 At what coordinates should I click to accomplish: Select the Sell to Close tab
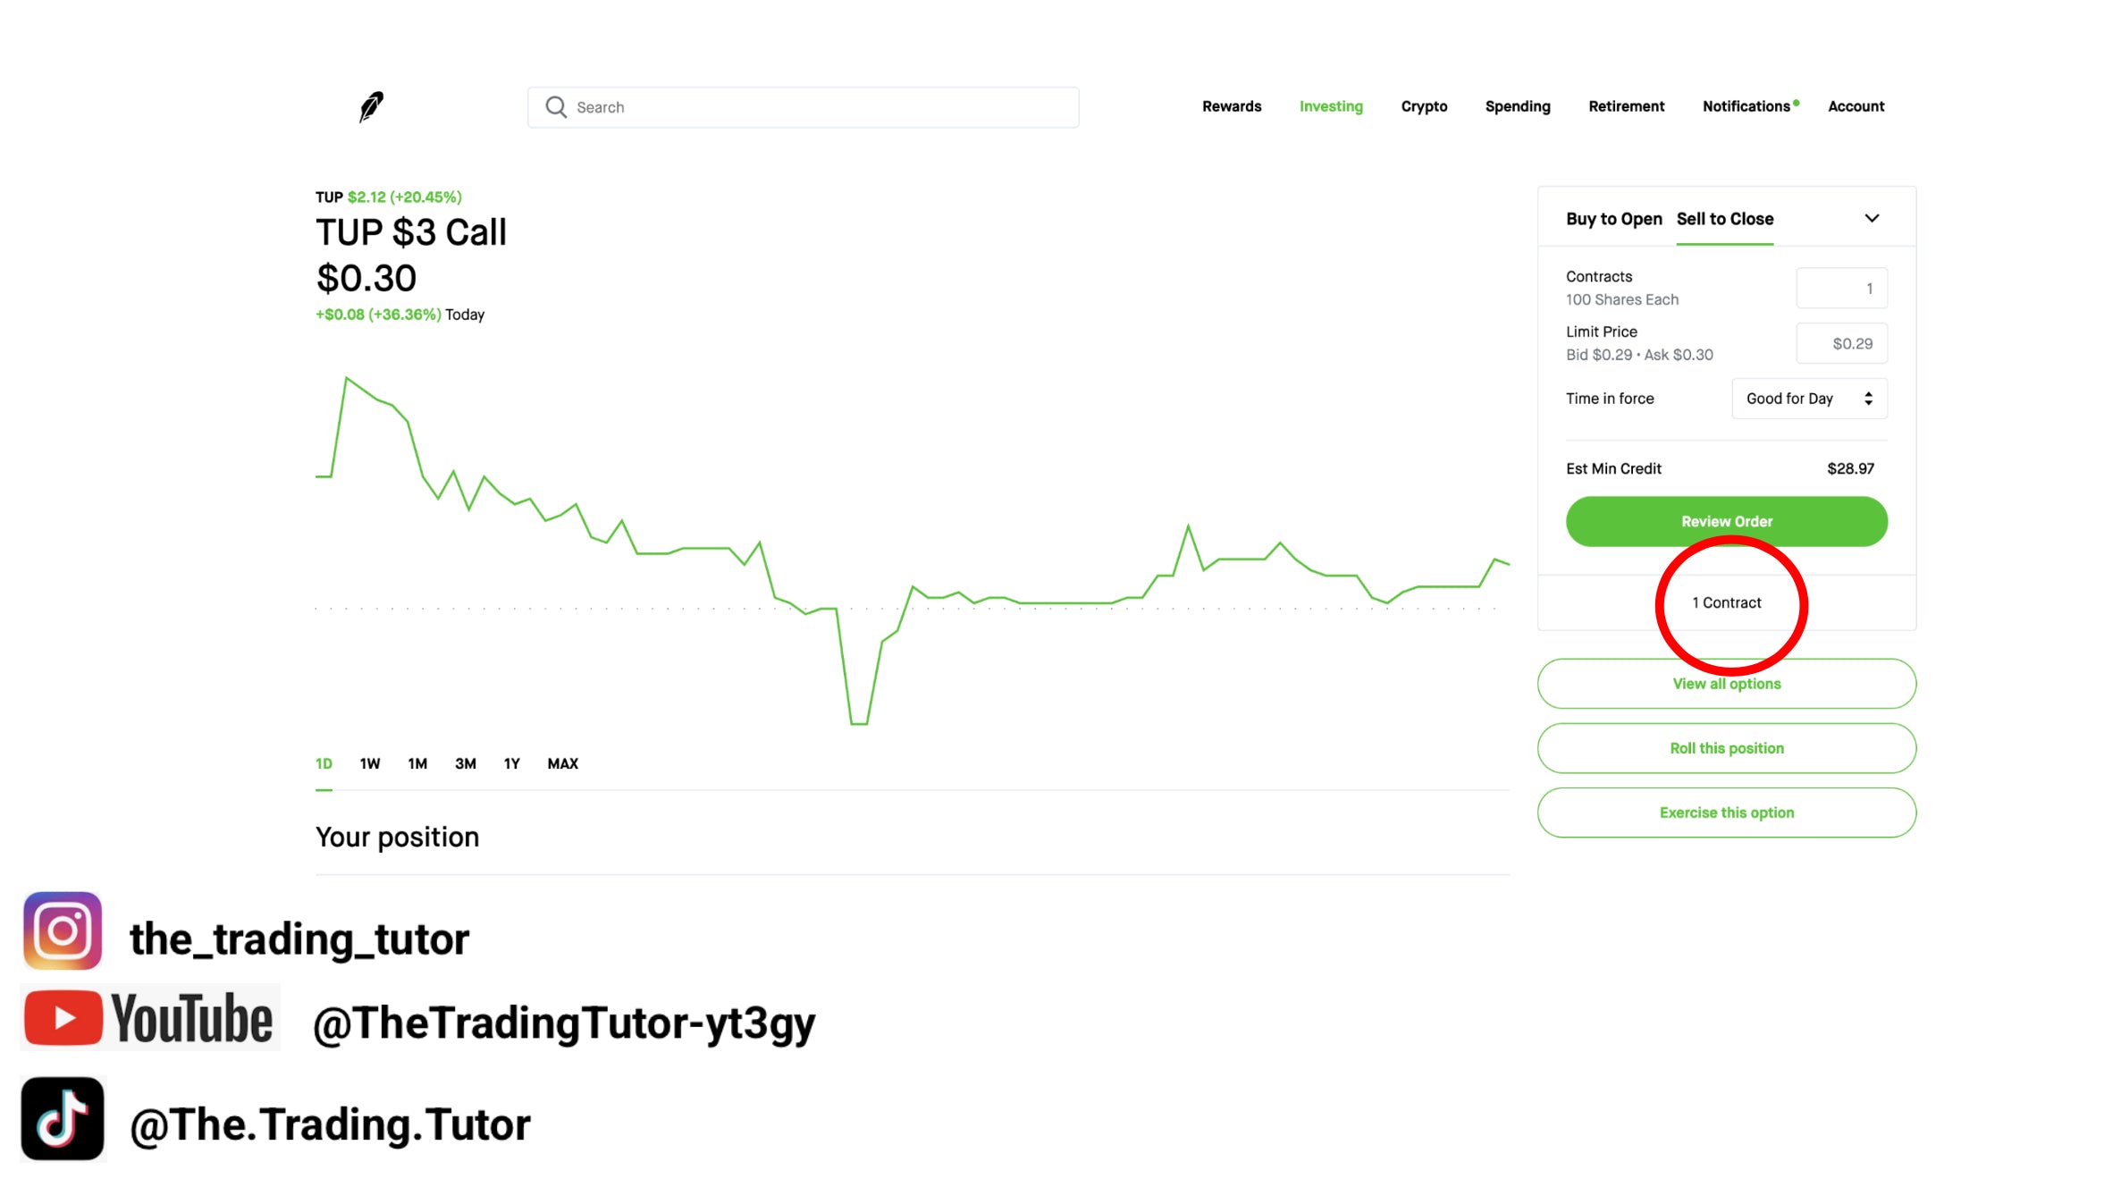click(x=1724, y=219)
